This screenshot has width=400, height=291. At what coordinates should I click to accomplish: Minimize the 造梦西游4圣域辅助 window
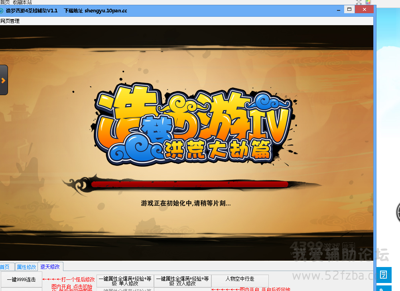339,10
